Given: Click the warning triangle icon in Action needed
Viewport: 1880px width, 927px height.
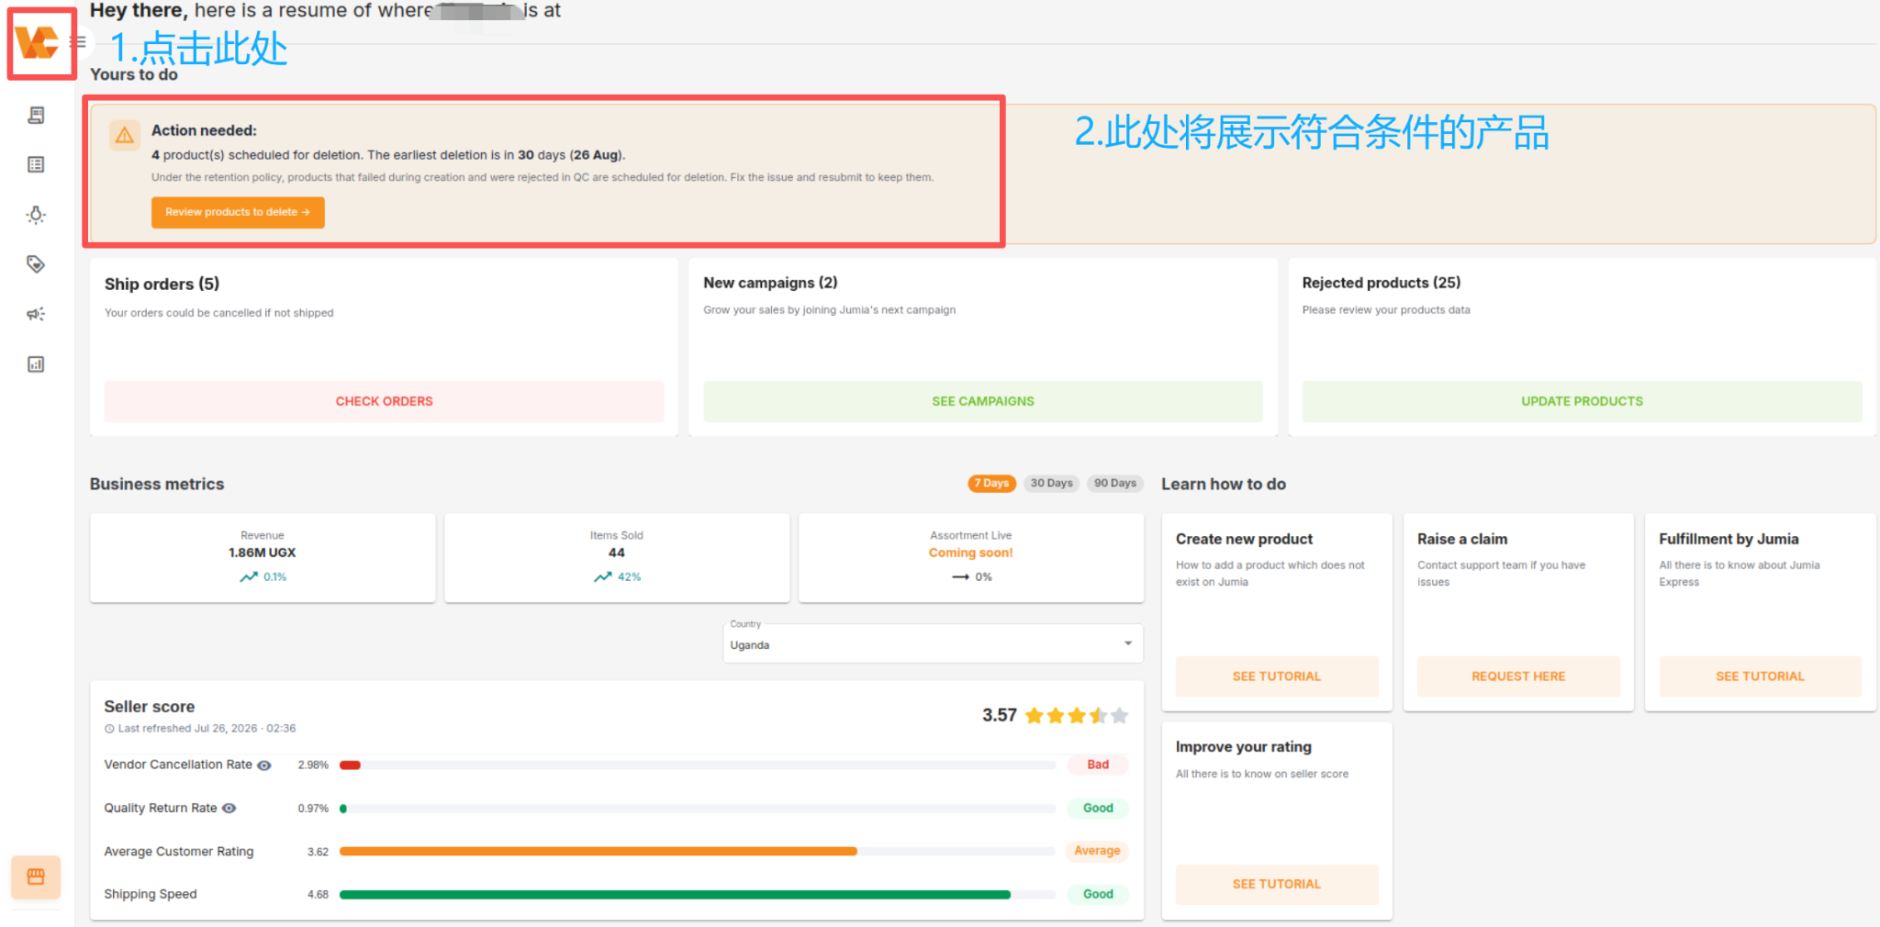Looking at the screenshot, I should point(125,135).
